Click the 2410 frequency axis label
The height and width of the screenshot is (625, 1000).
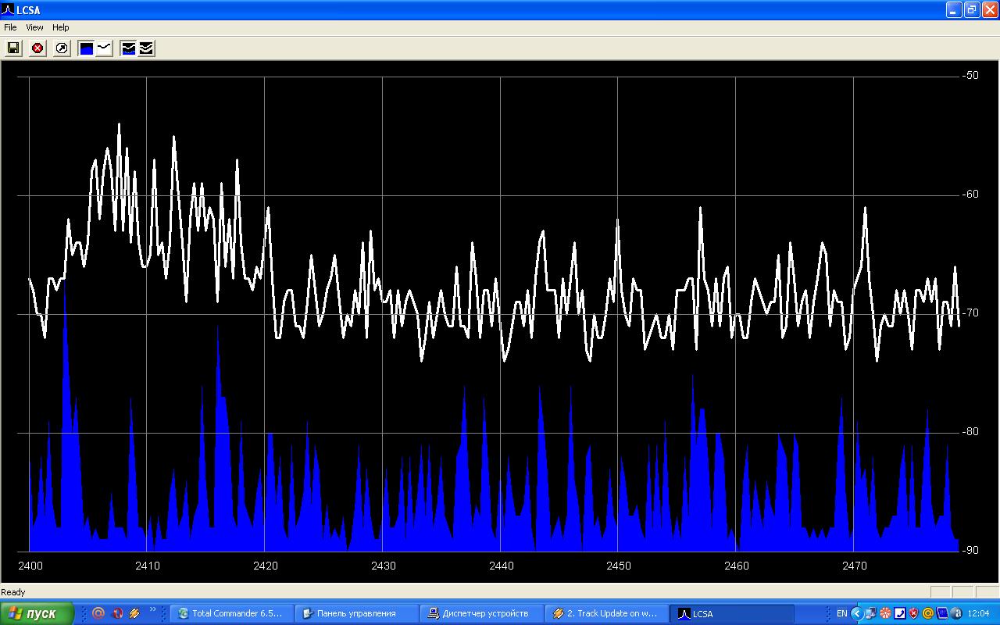[148, 566]
